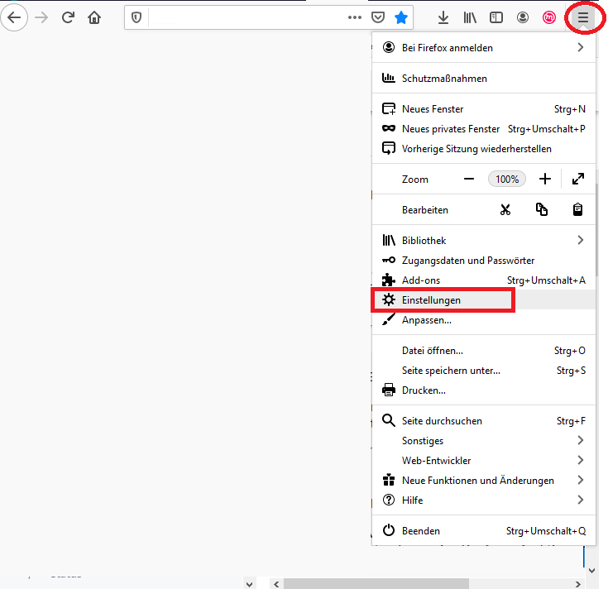Save to Pocket icon in address bar
Image resolution: width=608 pixels, height=589 pixels.
click(x=378, y=17)
